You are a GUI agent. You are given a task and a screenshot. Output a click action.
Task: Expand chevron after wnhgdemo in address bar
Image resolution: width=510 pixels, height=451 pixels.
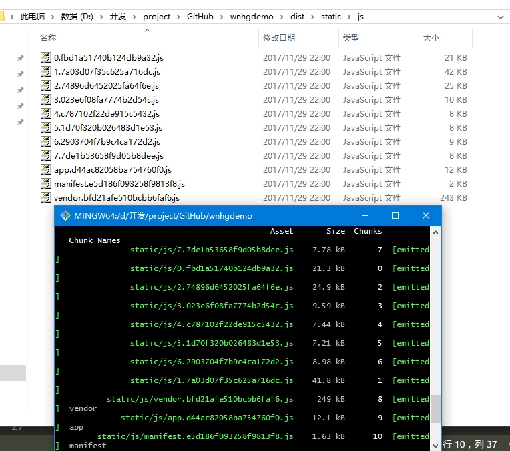(282, 17)
